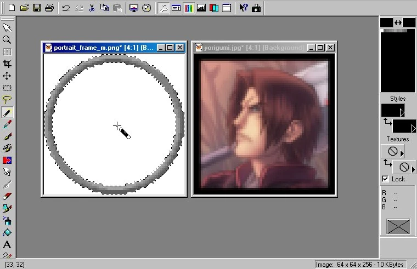The image size is (417, 269).
Task: Undo the last action
Action: point(66,8)
